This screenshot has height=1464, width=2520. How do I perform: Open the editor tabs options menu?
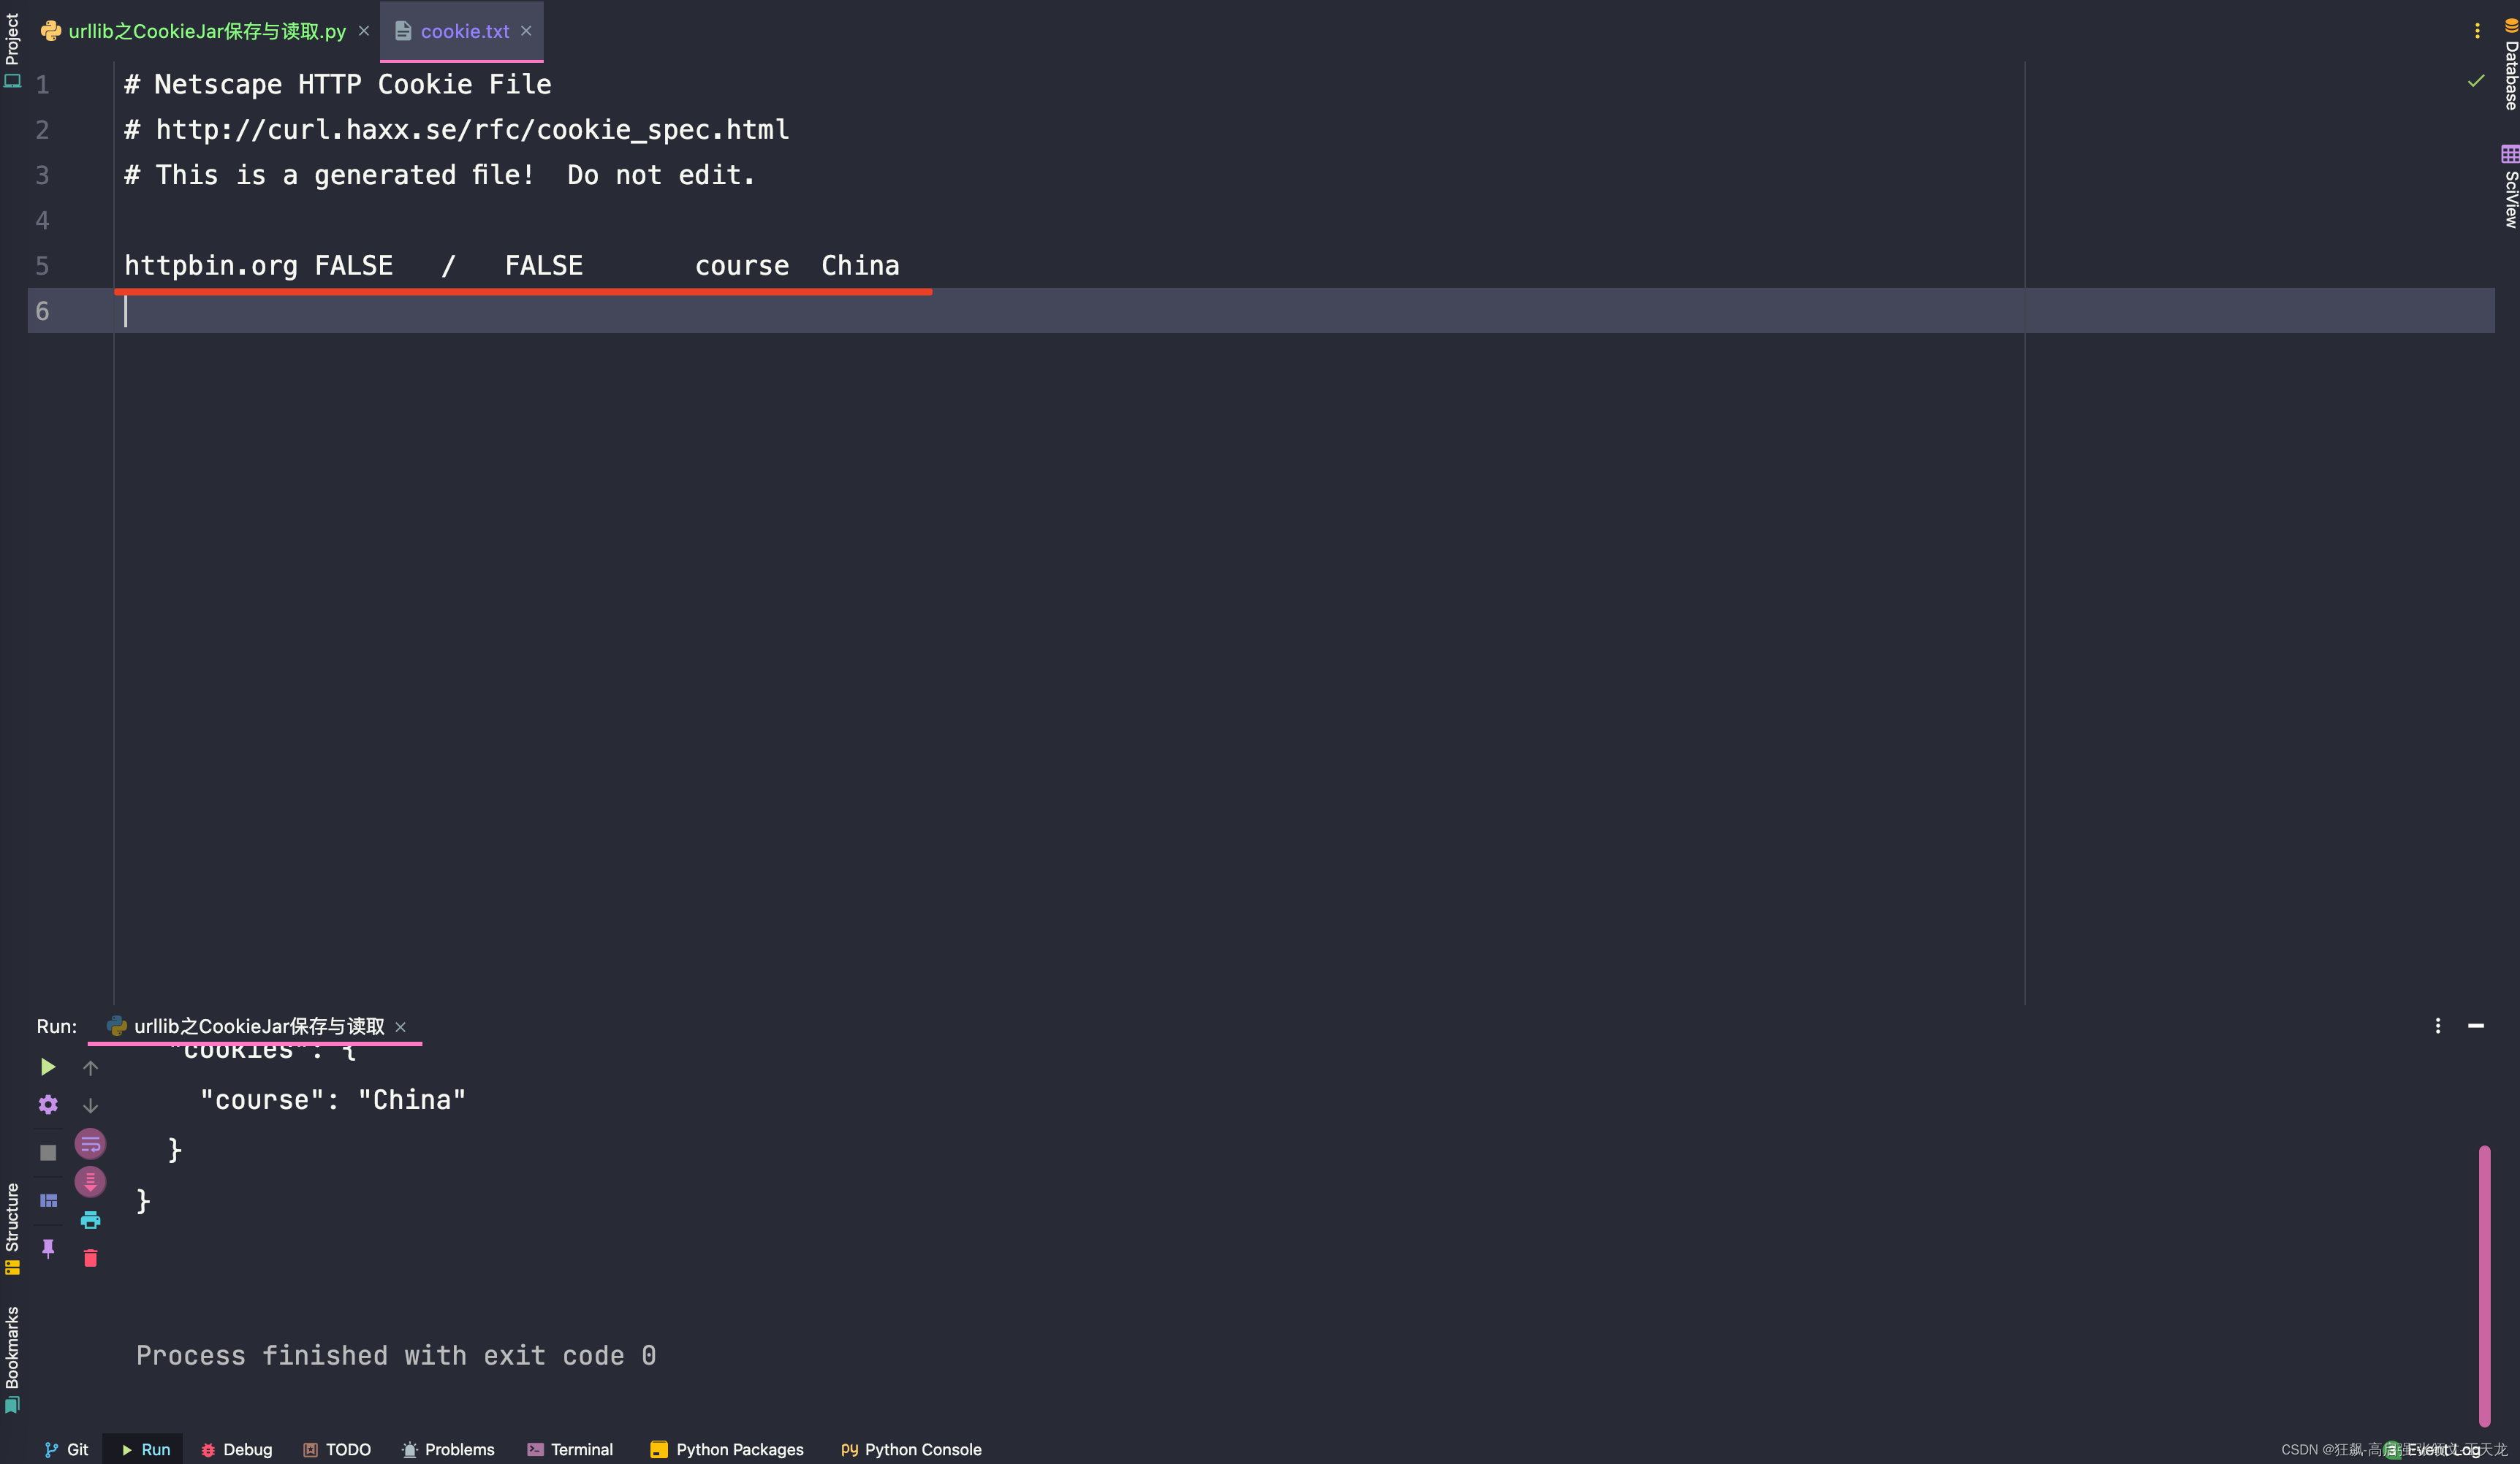coord(2477,31)
